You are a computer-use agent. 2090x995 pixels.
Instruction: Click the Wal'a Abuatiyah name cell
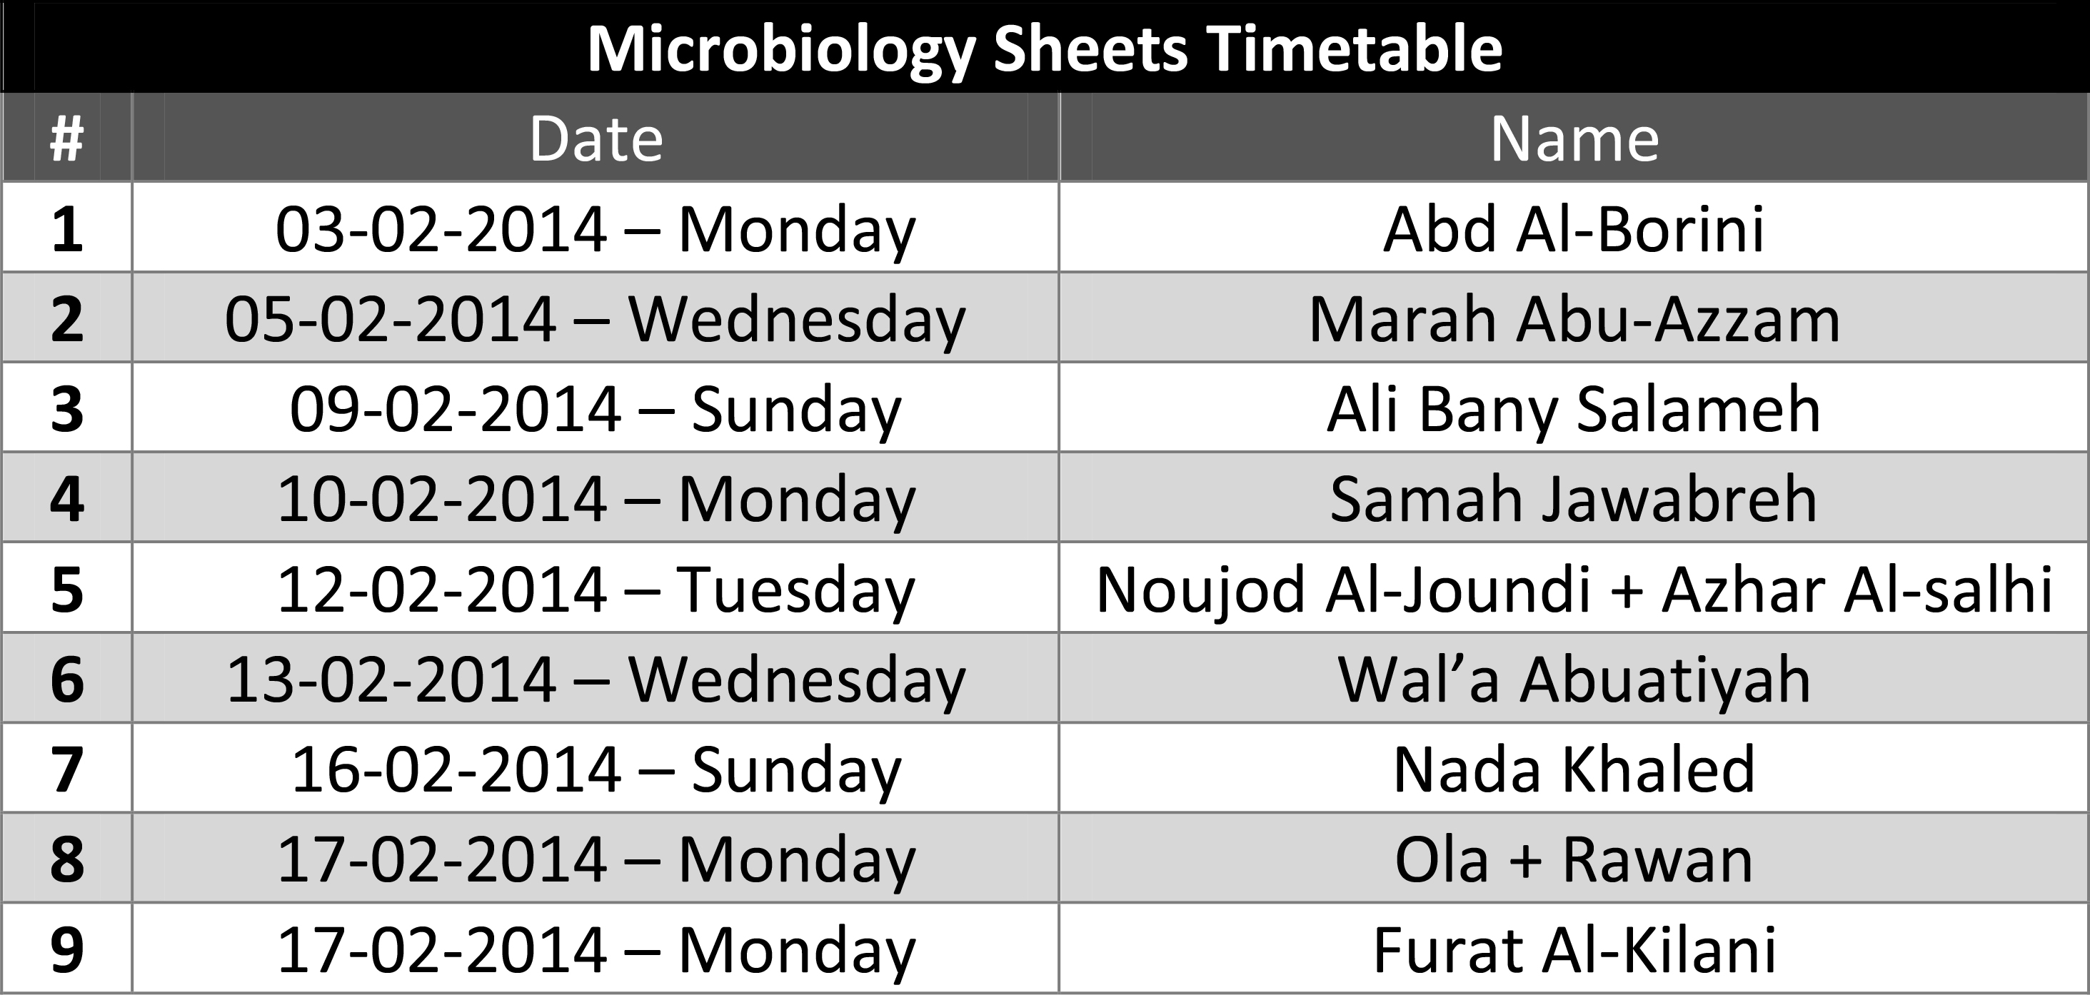pyautogui.click(x=1574, y=678)
